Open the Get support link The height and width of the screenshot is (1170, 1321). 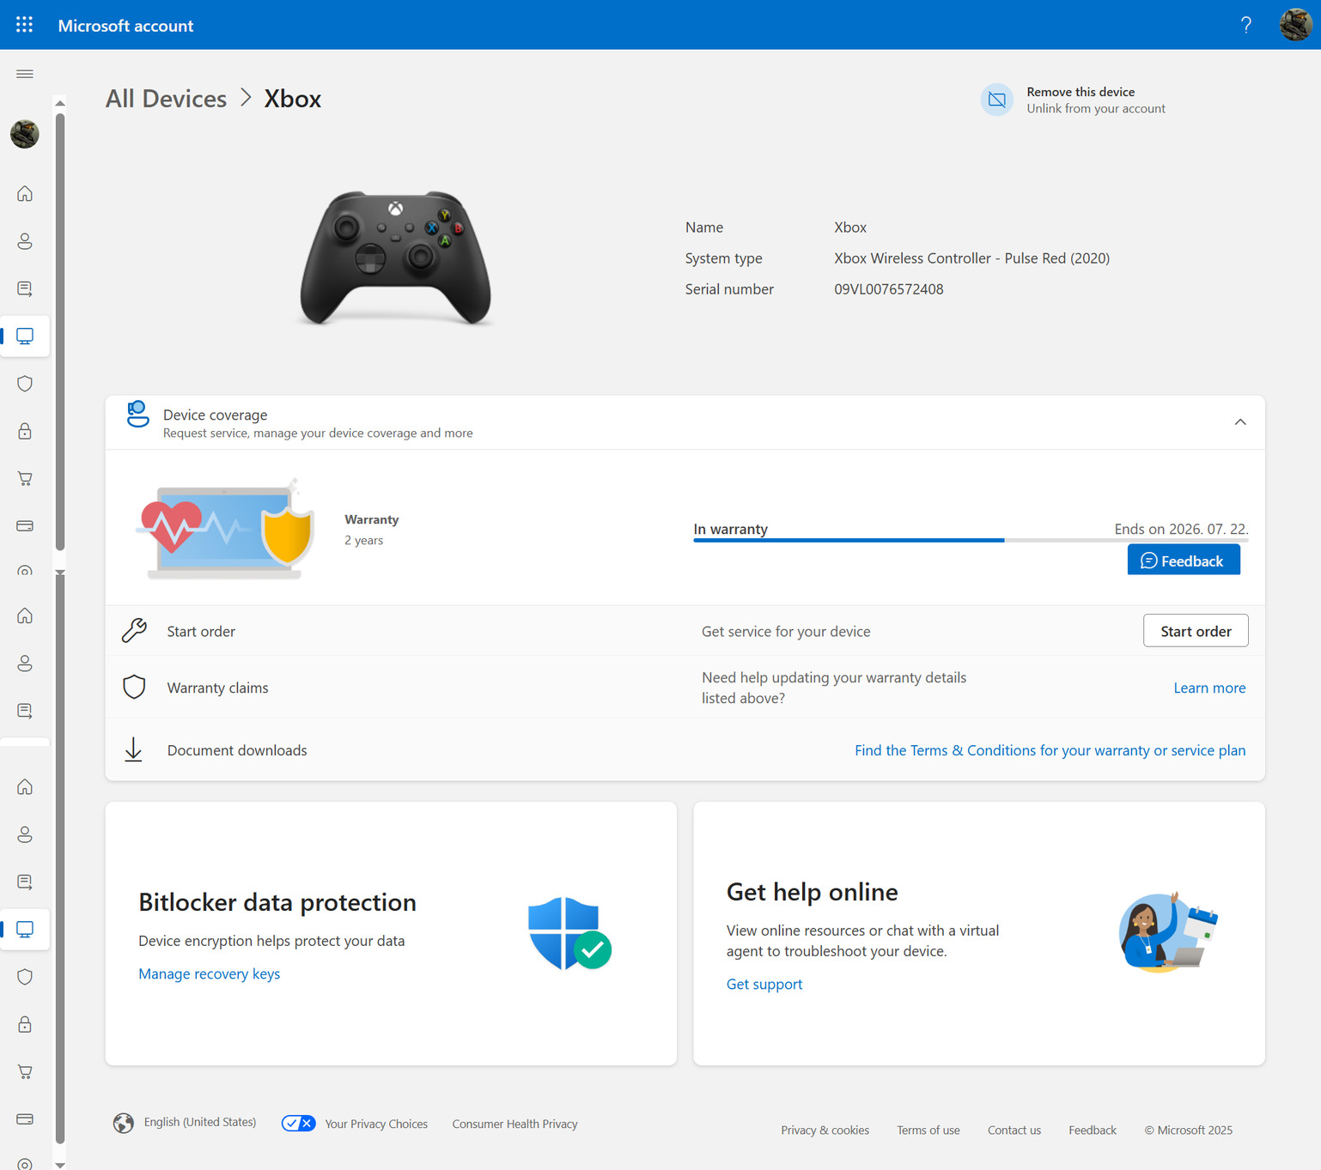pos(764,984)
